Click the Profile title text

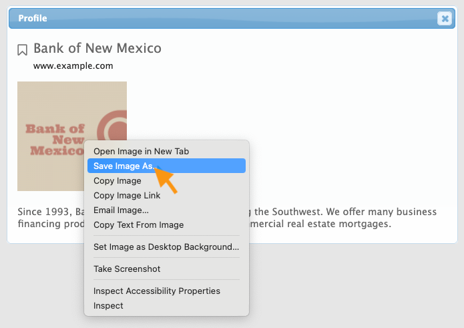point(33,18)
